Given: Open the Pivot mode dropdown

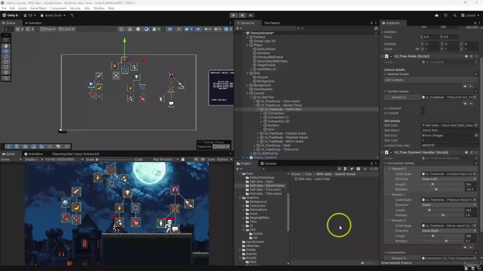Looking at the screenshot, I should pos(48,29).
